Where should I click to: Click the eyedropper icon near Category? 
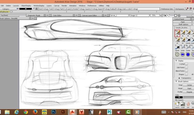click(x=33, y=9)
